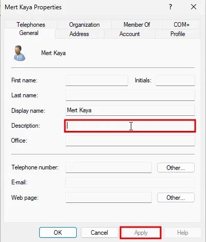Open the Organization tab
Screen dimensions: 206x242
point(84,25)
